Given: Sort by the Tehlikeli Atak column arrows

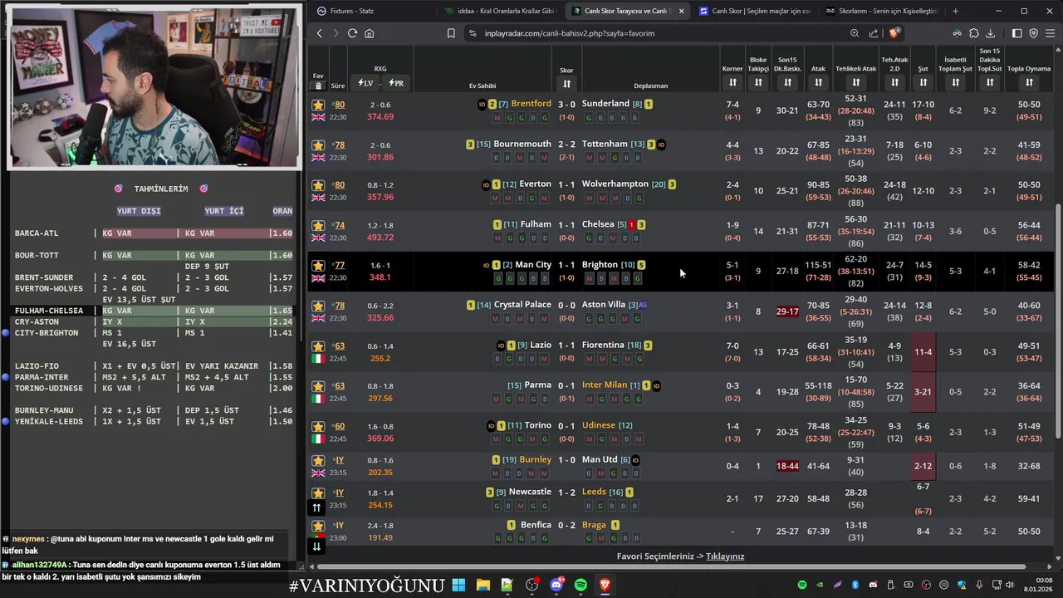Looking at the screenshot, I should (856, 82).
